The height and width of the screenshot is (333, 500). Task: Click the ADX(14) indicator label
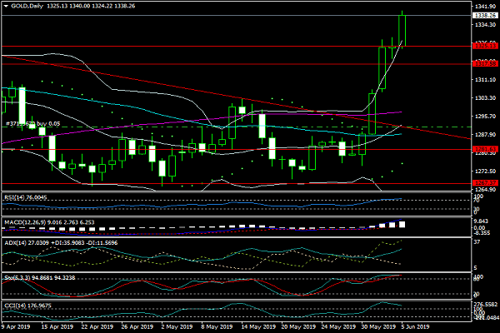pos(61,243)
